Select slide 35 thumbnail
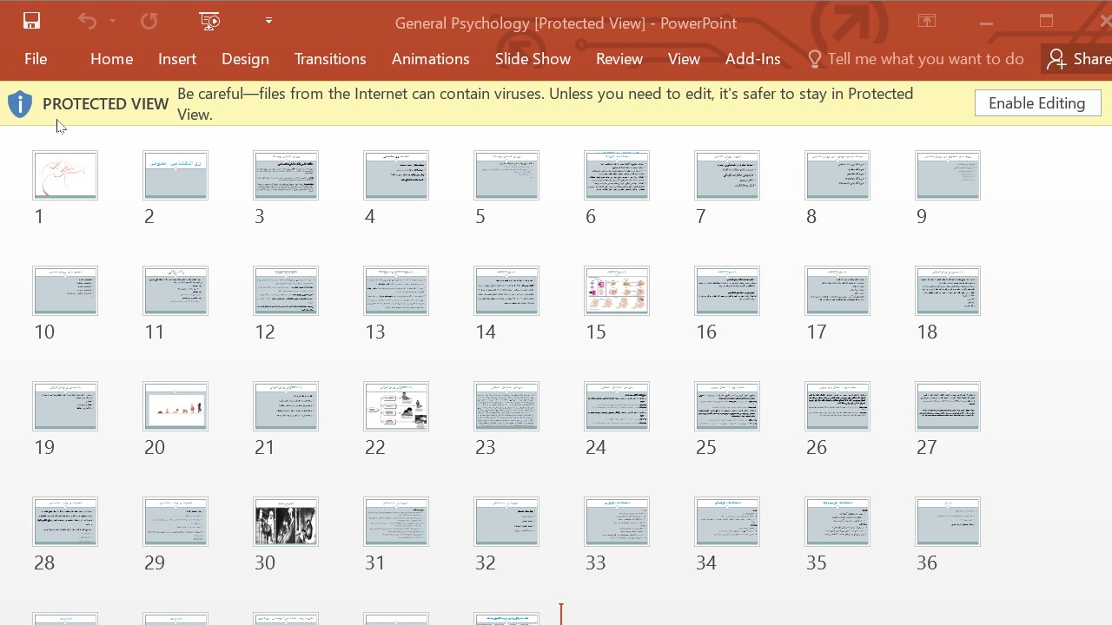Viewport: 1112px width, 625px height. point(837,522)
